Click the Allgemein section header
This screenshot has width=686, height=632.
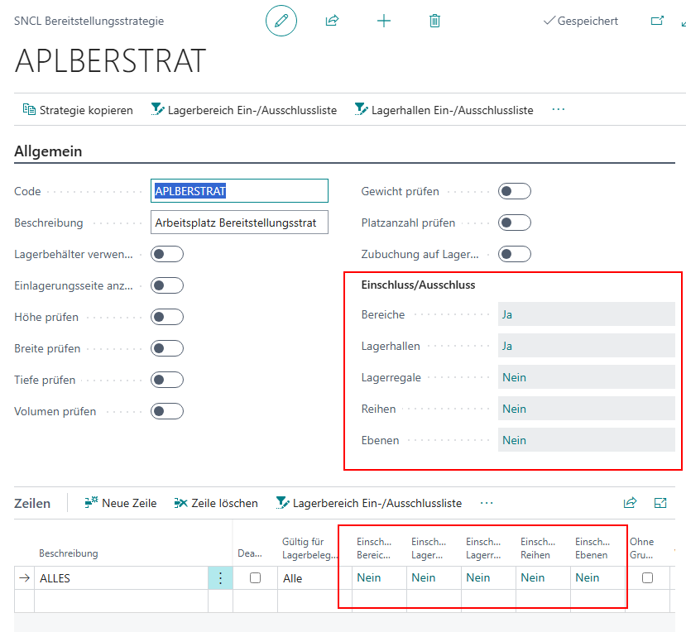(48, 151)
